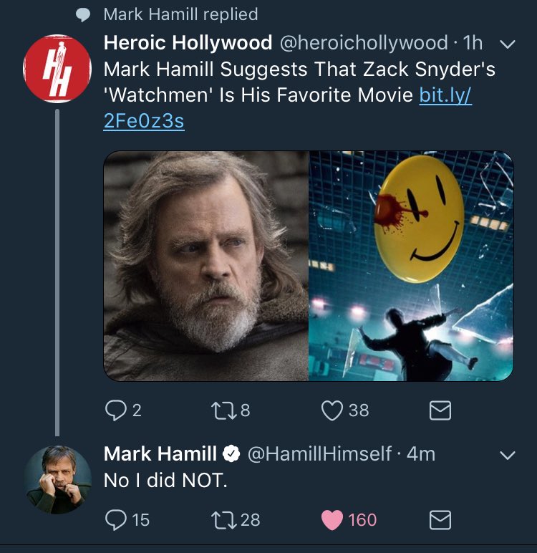The image size is (537, 553).
Task: Like the Heroic Hollywood tweet
Action: point(332,410)
